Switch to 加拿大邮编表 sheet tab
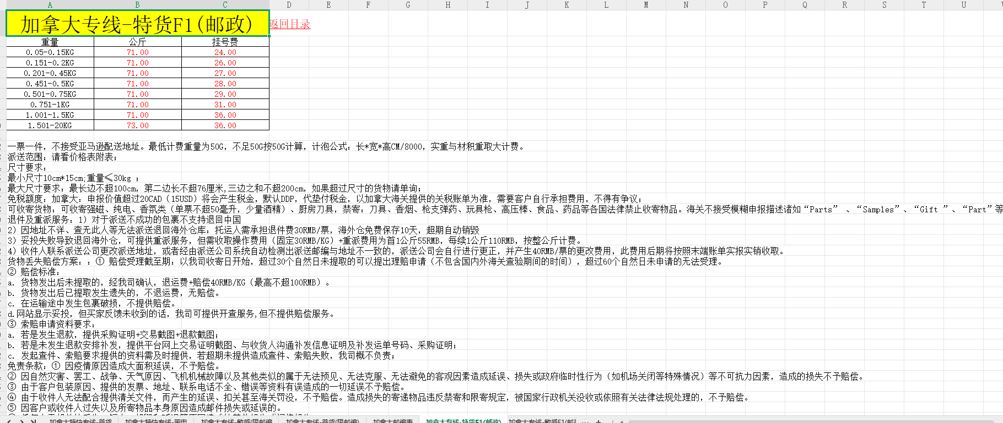 pos(392,421)
